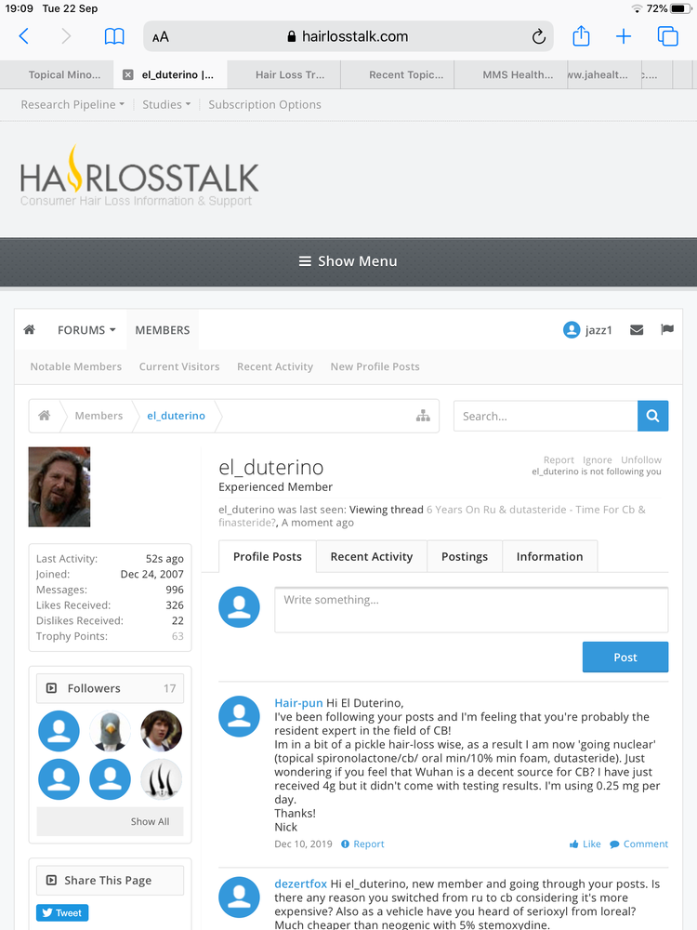Click the magnifier search button

point(652,416)
